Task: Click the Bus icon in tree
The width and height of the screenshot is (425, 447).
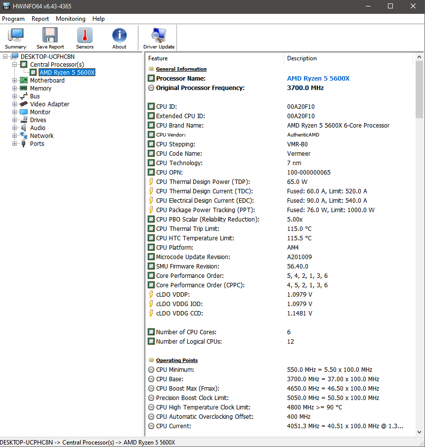Action: tap(24, 96)
